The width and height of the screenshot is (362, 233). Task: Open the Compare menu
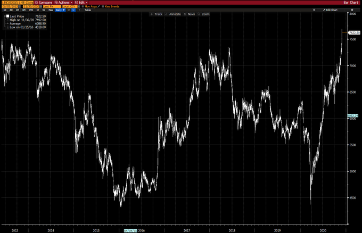44,2
